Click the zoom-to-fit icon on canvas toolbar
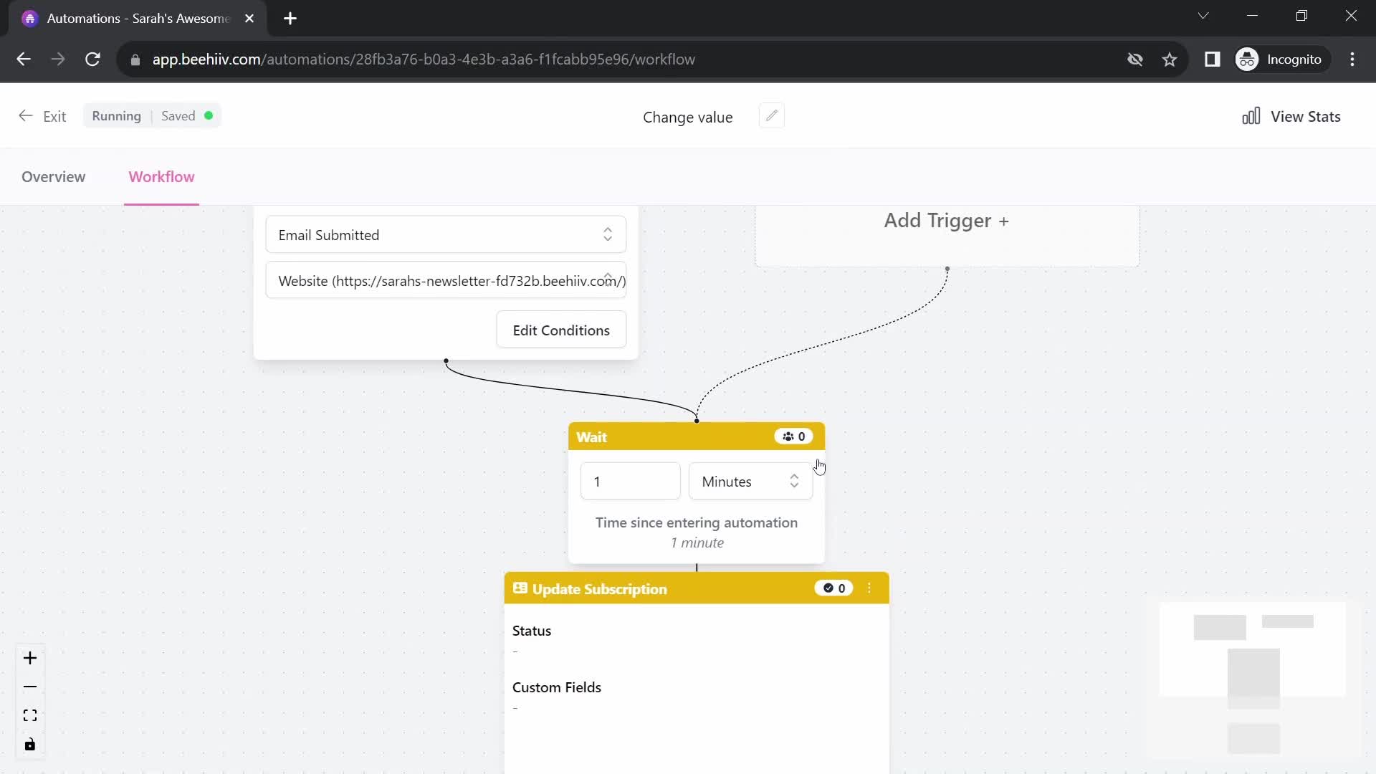The height and width of the screenshot is (774, 1376). click(x=30, y=717)
